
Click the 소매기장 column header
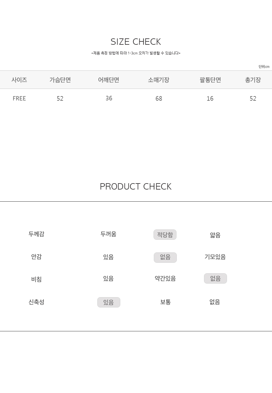pos(159,80)
